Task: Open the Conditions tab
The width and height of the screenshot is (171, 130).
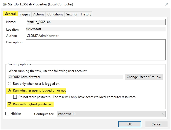Action: (x=55, y=14)
